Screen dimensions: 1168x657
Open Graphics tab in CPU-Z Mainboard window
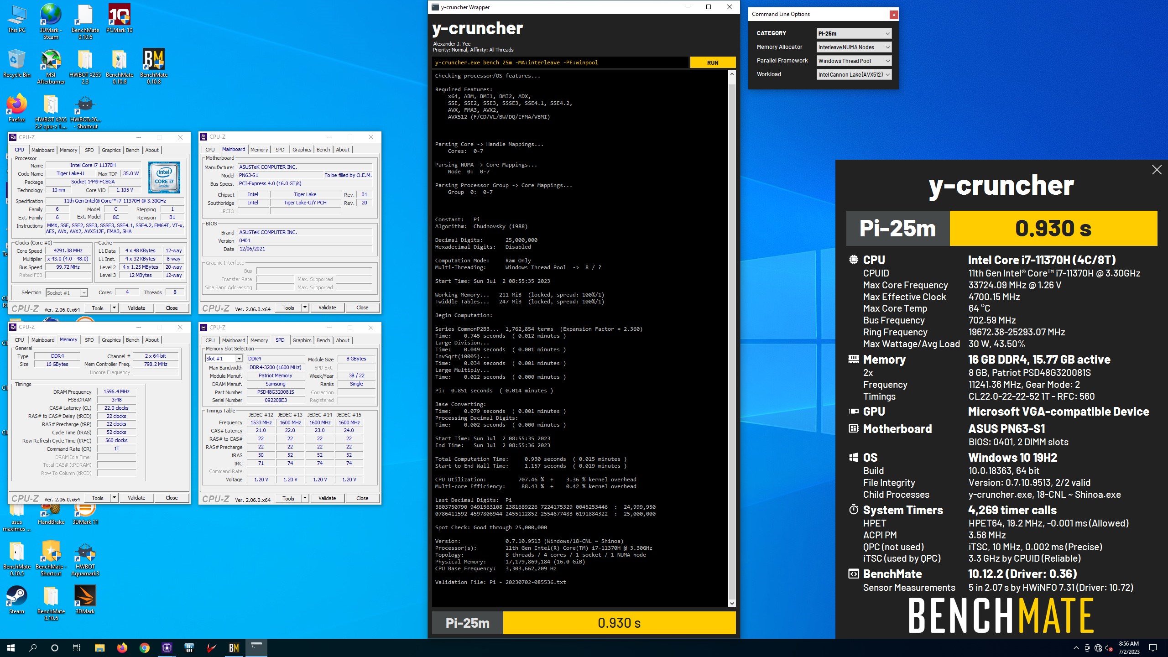[302, 150]
